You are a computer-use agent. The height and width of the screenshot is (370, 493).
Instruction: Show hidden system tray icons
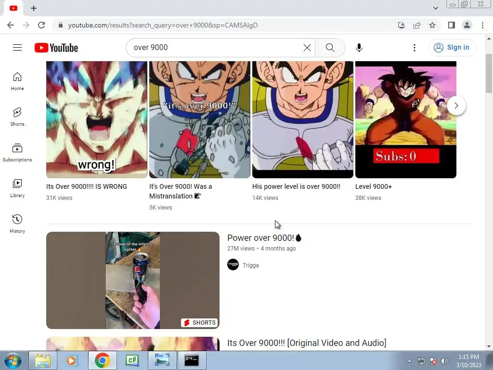coord(409,361)
